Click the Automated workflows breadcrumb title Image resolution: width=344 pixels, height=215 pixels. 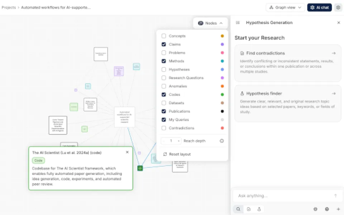point(56,8)
